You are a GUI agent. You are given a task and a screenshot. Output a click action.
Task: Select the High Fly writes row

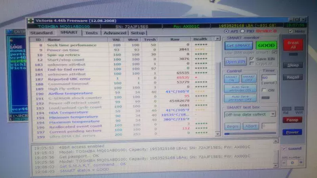[x=122, y=88]
